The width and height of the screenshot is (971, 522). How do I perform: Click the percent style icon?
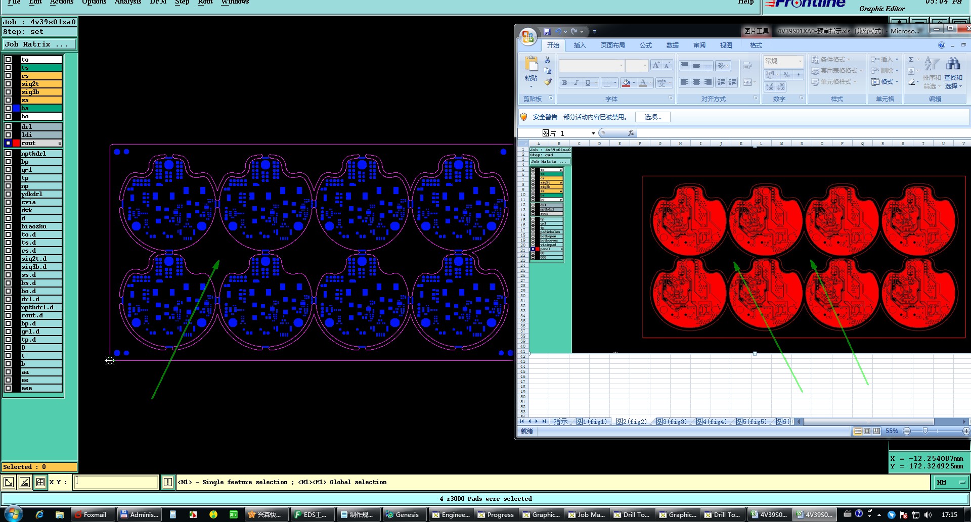(786, 75)
